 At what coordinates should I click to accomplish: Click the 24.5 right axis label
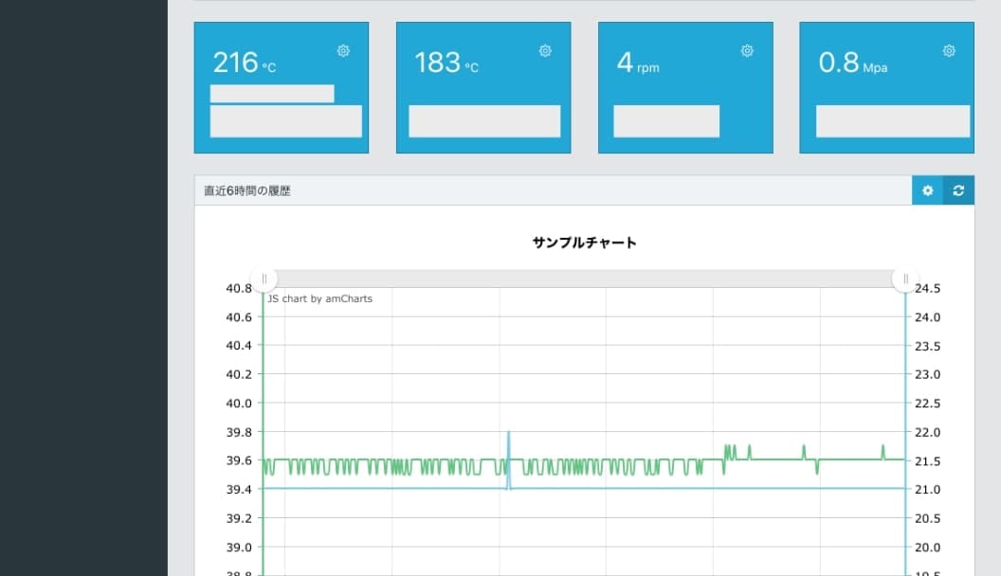coord(928,288)
